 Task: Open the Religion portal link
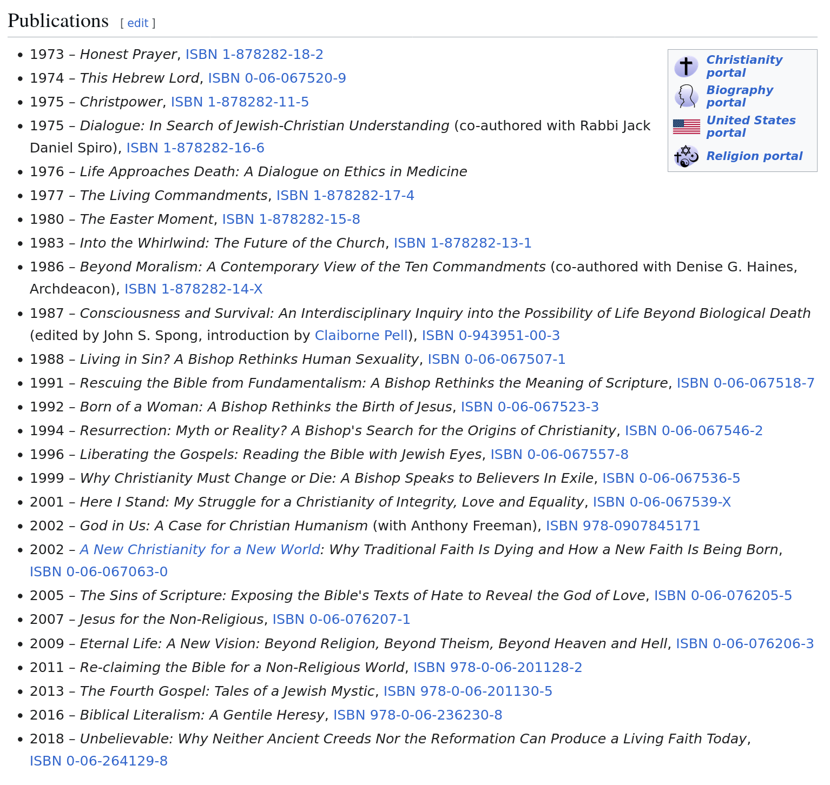[x=754, y=156]
